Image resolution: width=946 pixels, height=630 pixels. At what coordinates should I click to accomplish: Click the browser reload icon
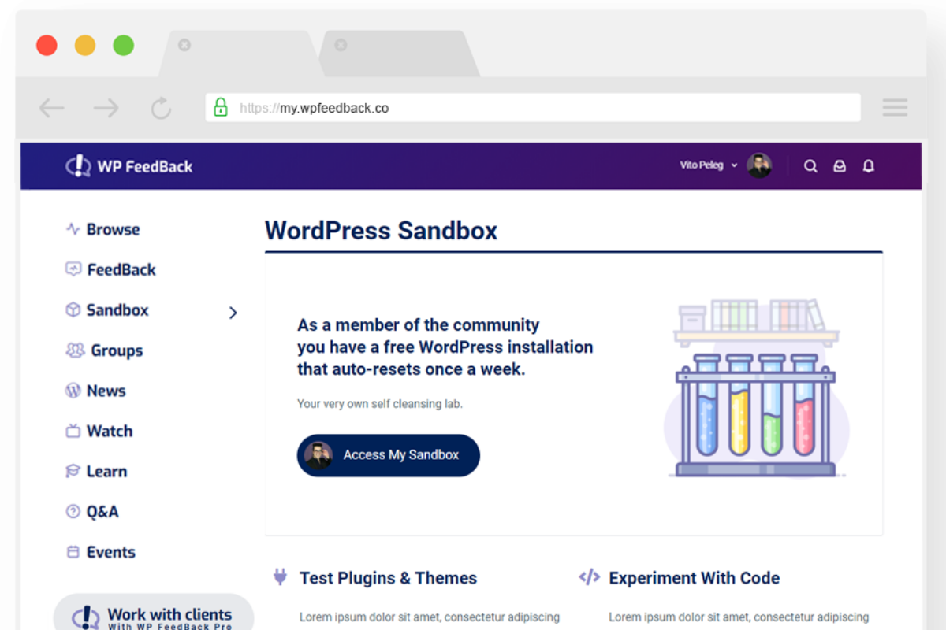click(162, 108)
